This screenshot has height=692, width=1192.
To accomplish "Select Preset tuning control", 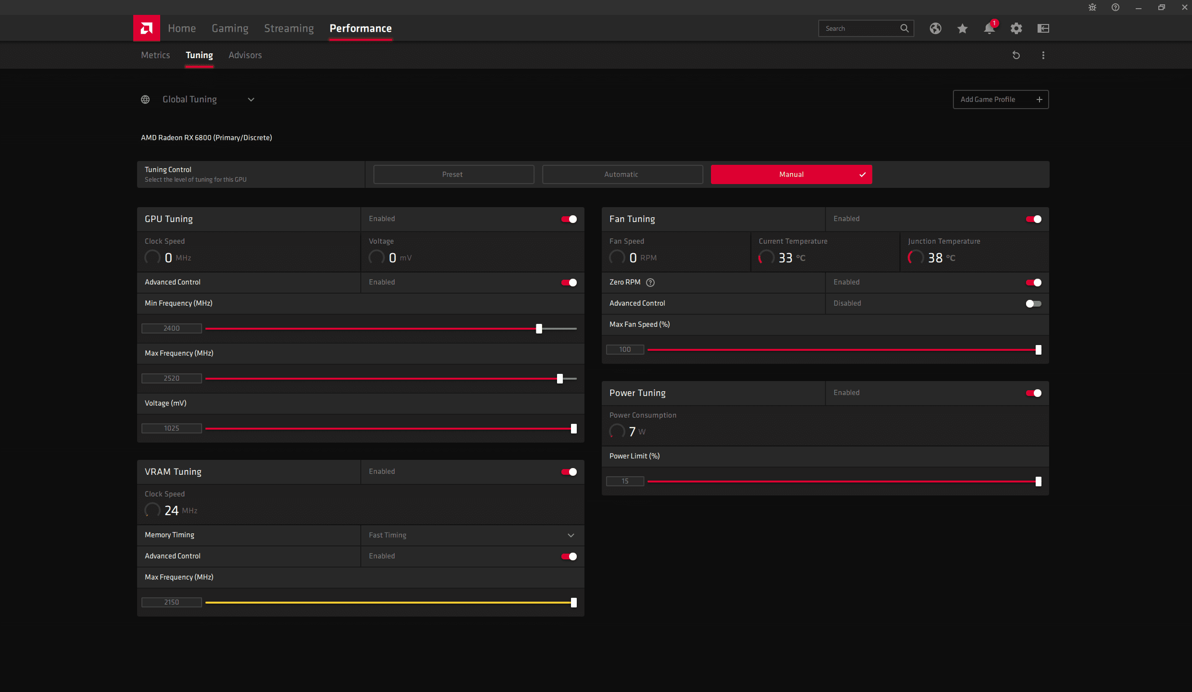I will (454, 174).
